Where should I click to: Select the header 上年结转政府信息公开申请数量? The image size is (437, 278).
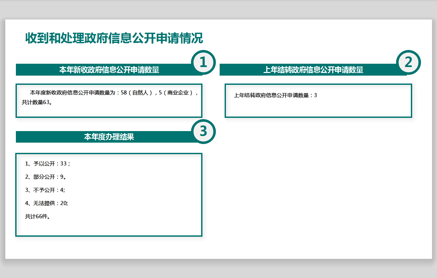(x=313, y=70)
